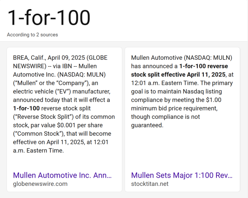Open the "Mullen Automotive Inc. Ann…" link
This screenshot has width=248, height=198.
62,175
